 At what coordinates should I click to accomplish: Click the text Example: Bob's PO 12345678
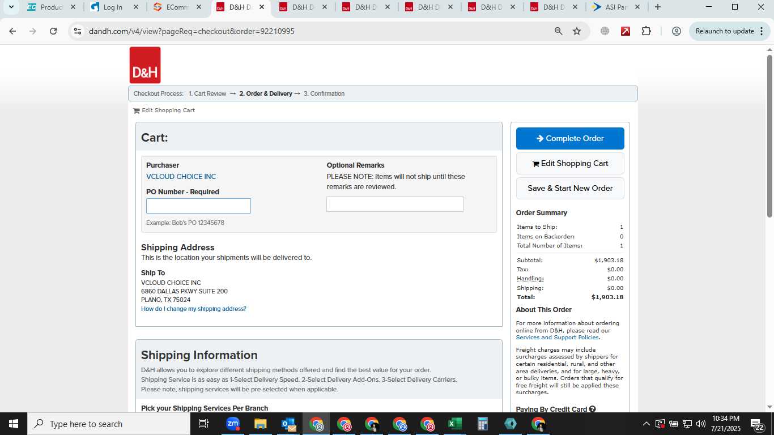(185, 223)
